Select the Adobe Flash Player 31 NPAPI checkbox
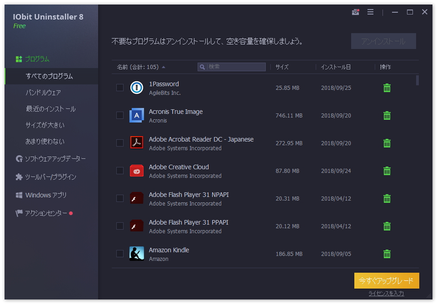This screenshot has height=304, width=437. pos(120,198)
